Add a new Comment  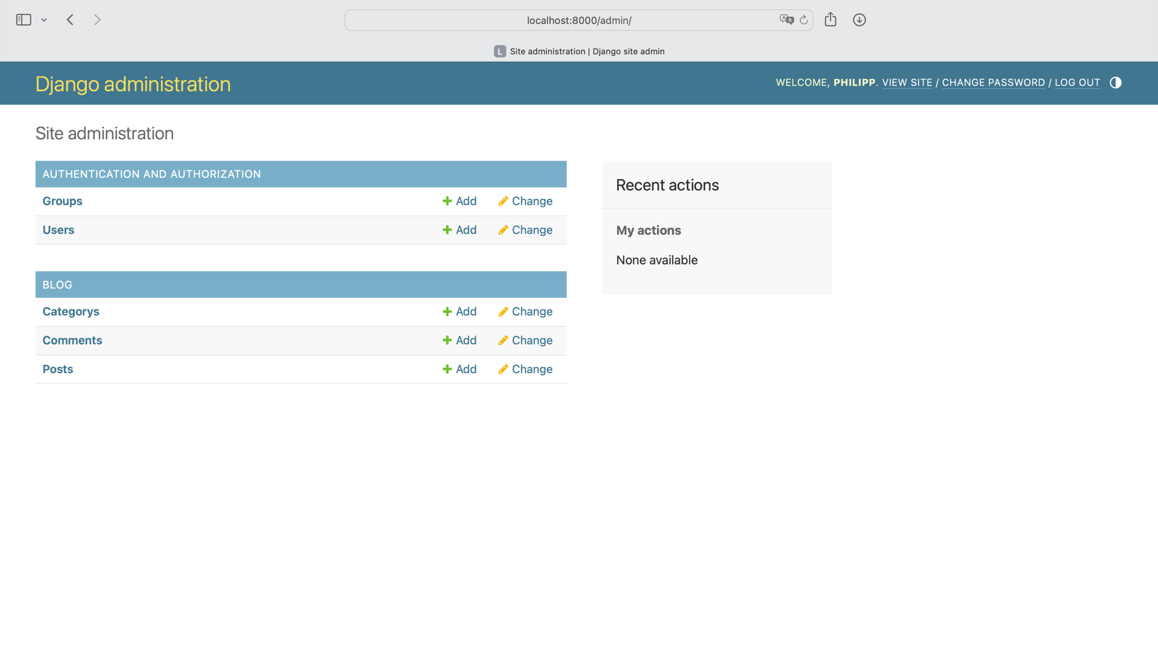click(x=460, y=341)
